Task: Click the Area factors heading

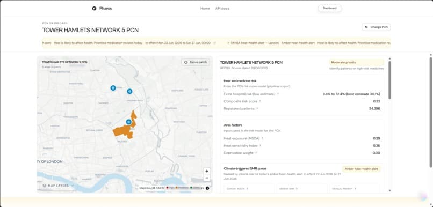Action: point(233,125)
